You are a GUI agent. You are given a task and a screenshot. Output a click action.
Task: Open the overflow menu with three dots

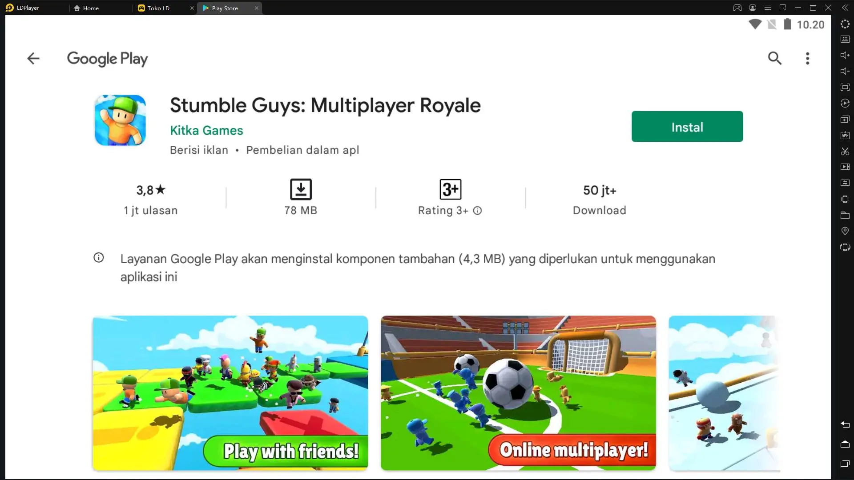[808, 58]
